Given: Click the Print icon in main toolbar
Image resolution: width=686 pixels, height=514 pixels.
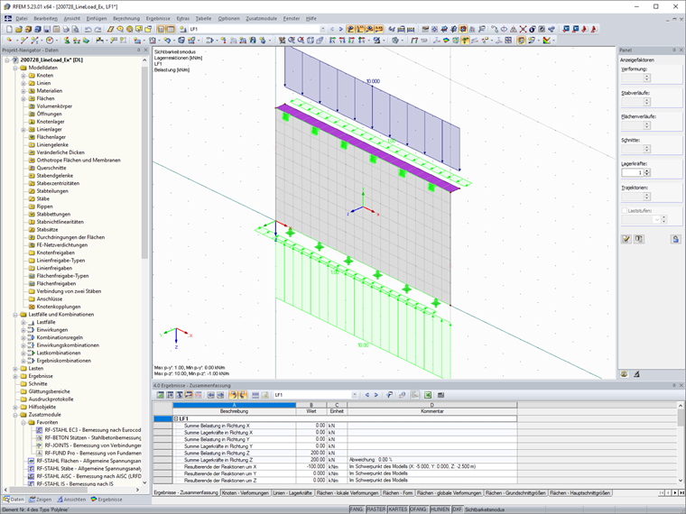Looking at the screenshot, I should pyautogui.click(x=66, y=29).
